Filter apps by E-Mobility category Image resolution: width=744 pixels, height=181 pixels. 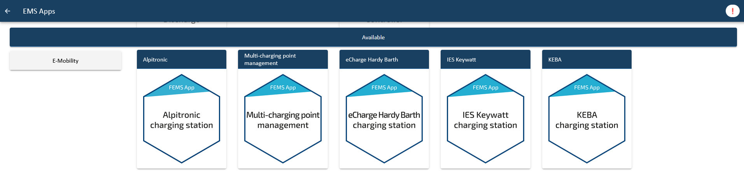coord(65,61)
